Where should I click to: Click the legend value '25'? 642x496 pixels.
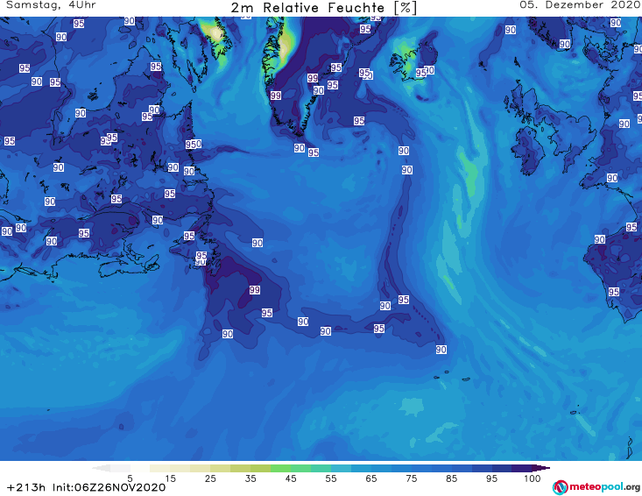pos(210,478)
